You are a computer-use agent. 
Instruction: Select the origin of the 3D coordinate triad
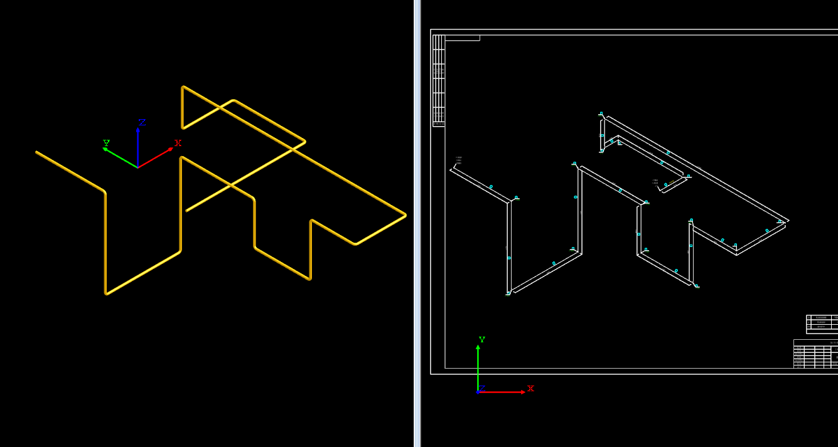click(x=137, y=167)
